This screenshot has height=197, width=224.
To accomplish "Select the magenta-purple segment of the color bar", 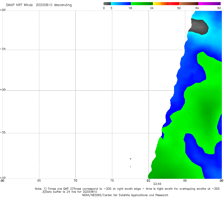I will click(x=209, y=4).
